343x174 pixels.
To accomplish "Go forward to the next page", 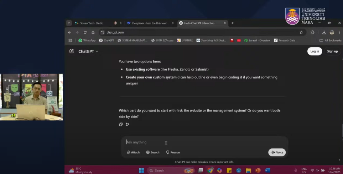I will point(77,32).
